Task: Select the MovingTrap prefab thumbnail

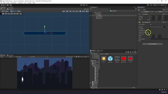Action: tap(124, 58)
